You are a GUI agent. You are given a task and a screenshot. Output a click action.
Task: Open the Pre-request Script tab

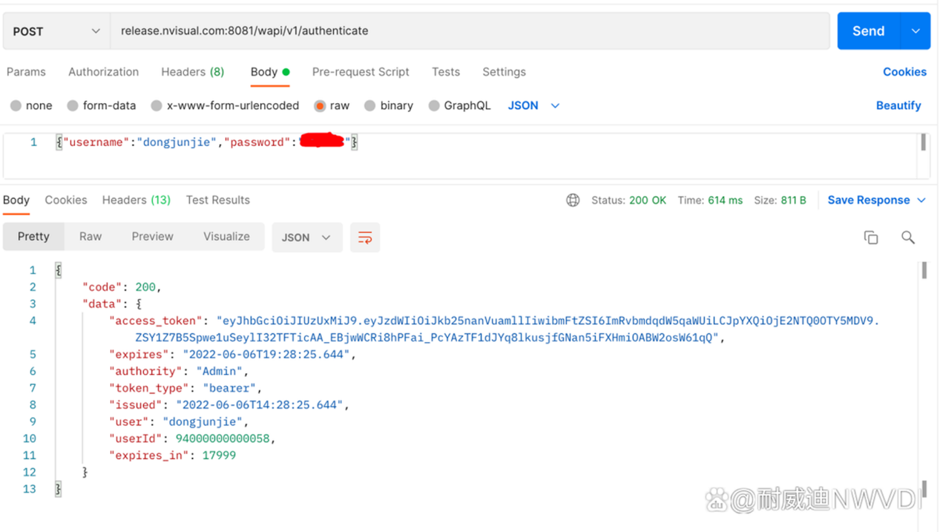(x=361, y=72)
